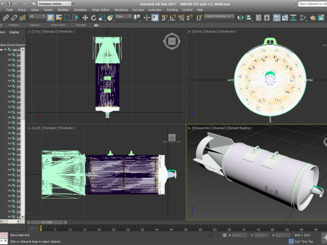Click the time slider left arrow
This screenshot has width=327, height=245.
pyautogui.click(x=29, y=223)
